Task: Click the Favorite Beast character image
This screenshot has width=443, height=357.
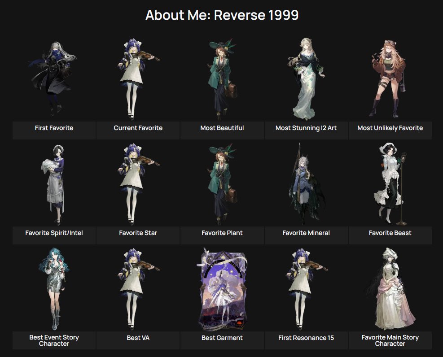Action: 391,184
